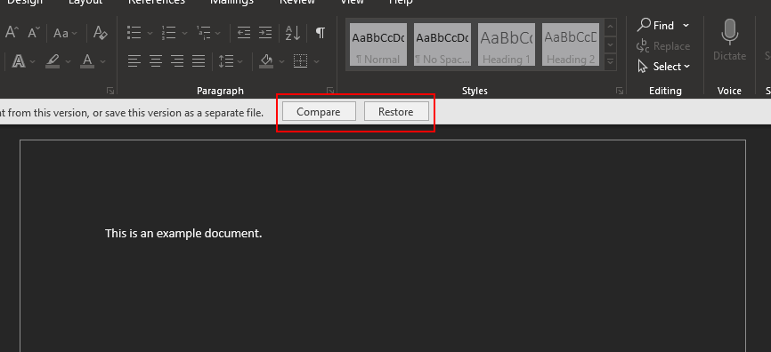Open font color dropdown arrow
Screen dimensions: 771x352
tap(102, 62)
